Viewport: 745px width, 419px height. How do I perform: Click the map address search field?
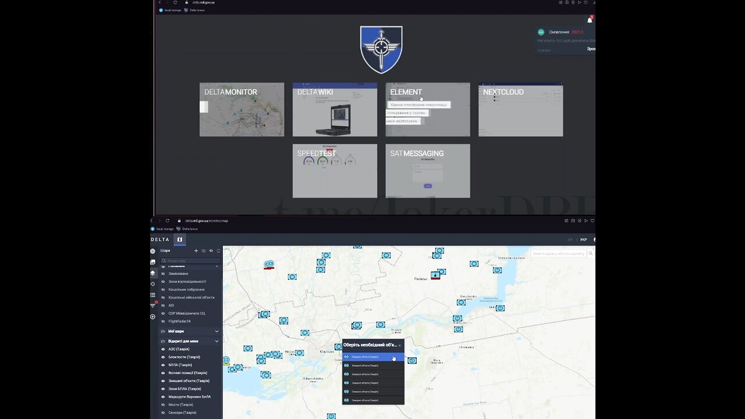click(x=558, y=253)
